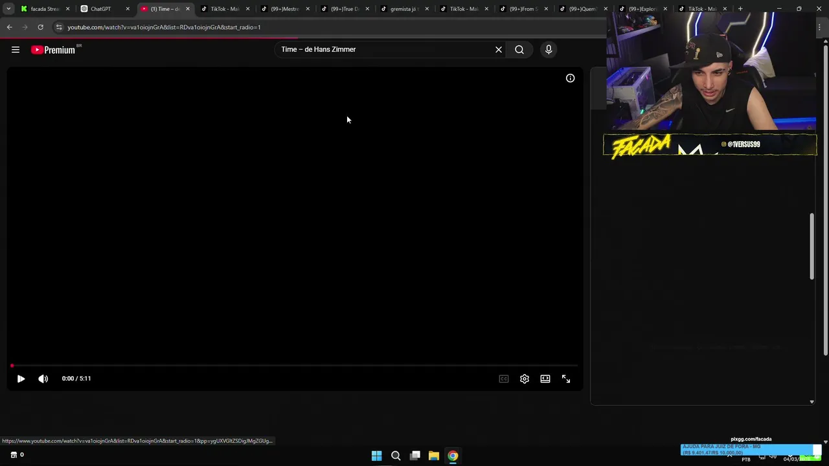Click the red video progress bar
Image resolution: width=829 pixels, height=466 pixels.
point(295,366)
